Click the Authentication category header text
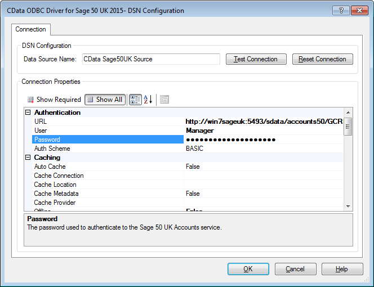 (57, 113)
